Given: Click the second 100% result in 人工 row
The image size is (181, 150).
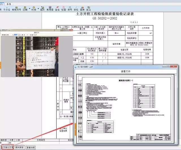Looking at the screenshot, I should [x=147, y=57].
